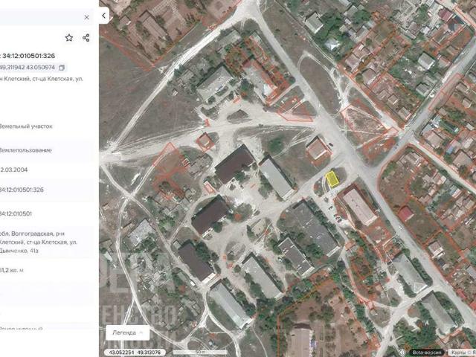Click the Карты attribution link
This screenshot has height=357, width=476.
click(x=459, y=352)
